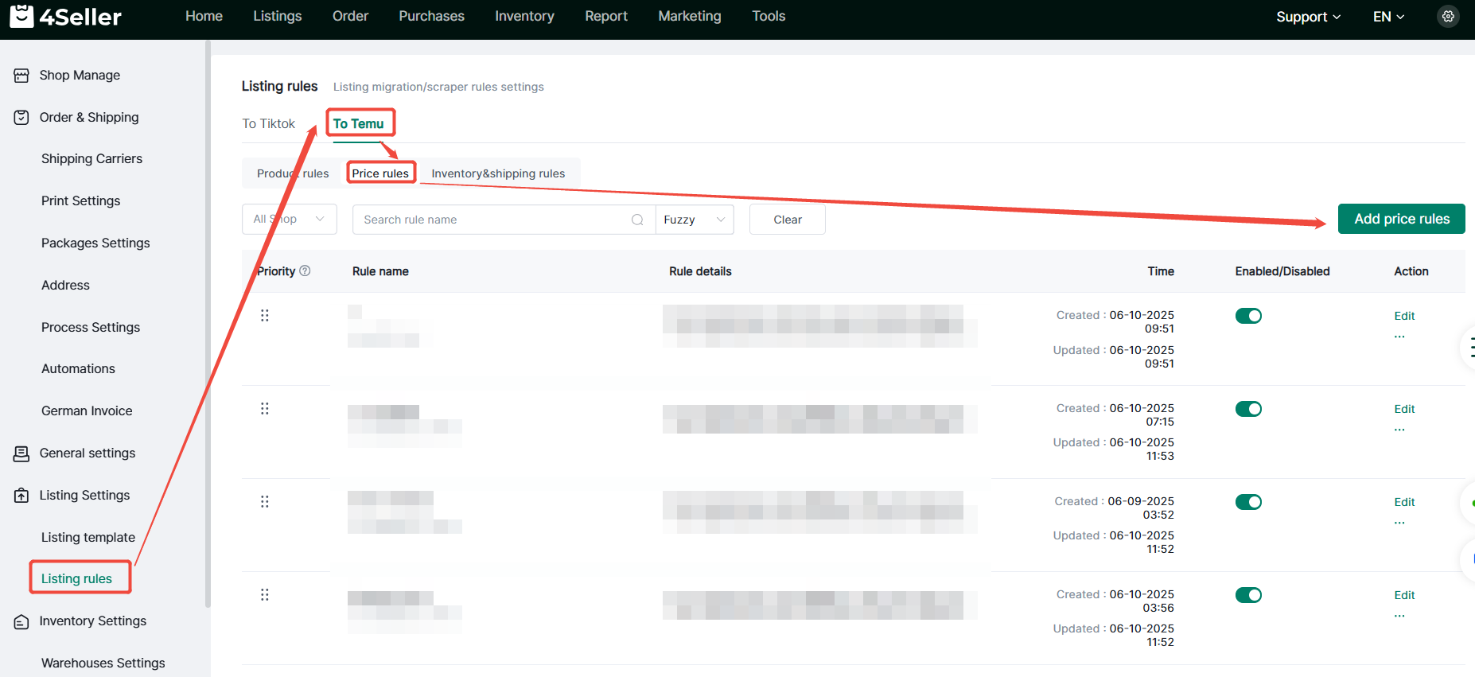Open more actions for rule created 06-09-2025
The height and width of the screenshot is (677, 1475).
pos(1399,523)
